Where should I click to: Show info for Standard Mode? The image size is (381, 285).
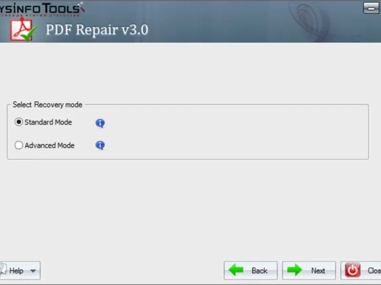(100, 123)
